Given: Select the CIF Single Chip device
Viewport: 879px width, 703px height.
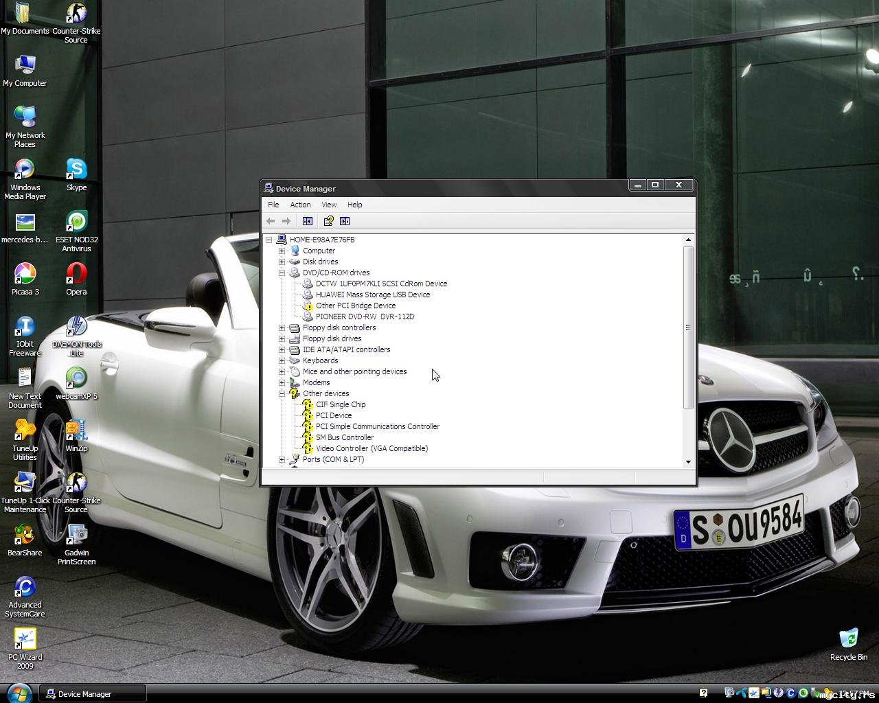Looking at the screenshot, I should [341, 404].
